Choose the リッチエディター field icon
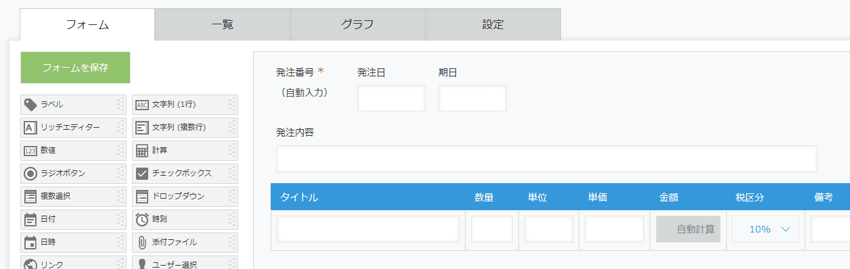 (x=30, y=128)
